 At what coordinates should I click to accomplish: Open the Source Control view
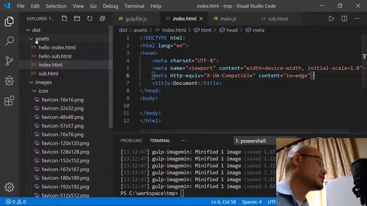tap(9, 61)
